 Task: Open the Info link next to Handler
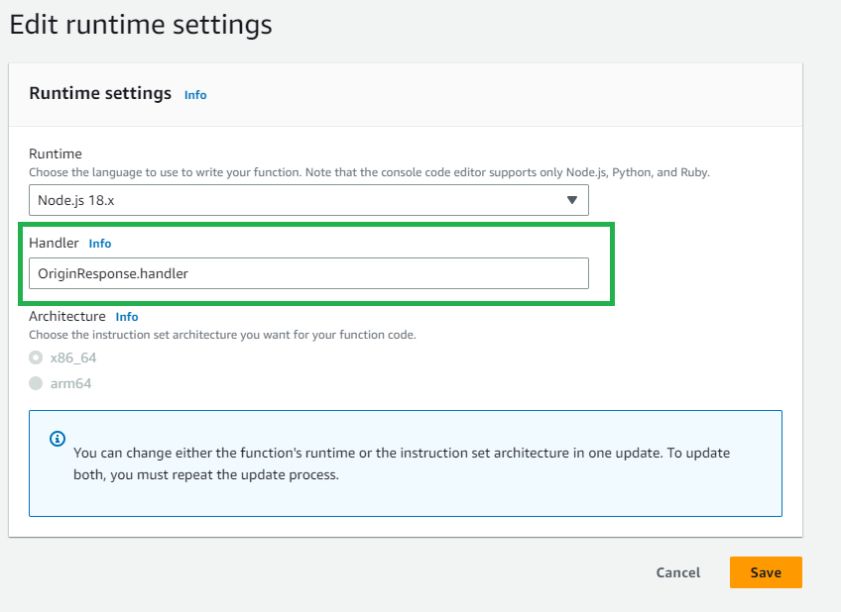(100, 244)
